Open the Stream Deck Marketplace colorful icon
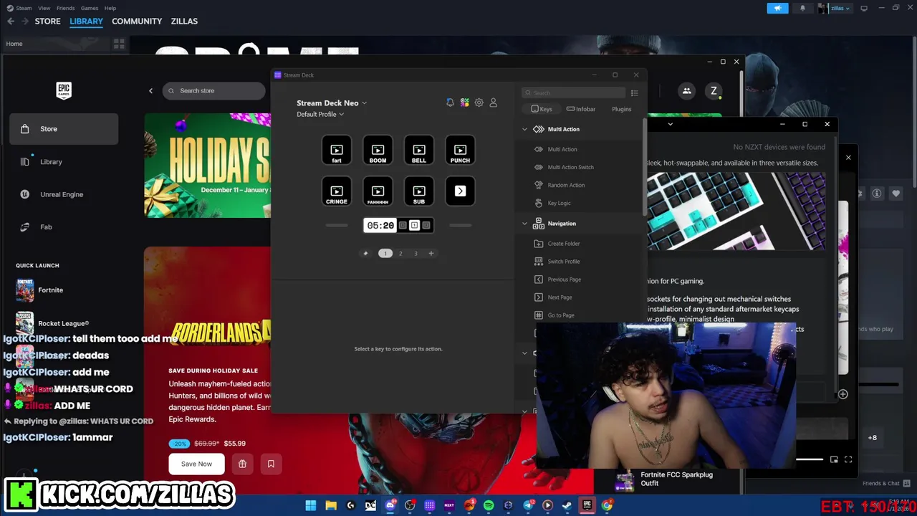Image resolution: width=917 pixels, height=516 pixels. click(465, 102)
